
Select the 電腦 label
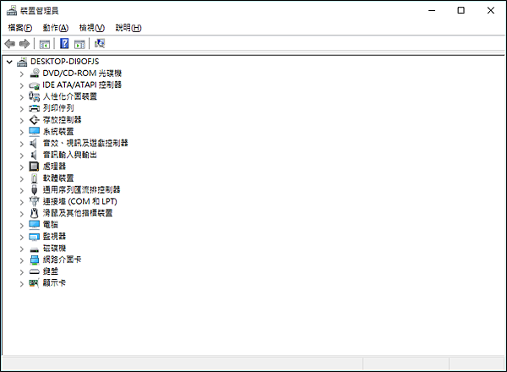click(51, 225)
